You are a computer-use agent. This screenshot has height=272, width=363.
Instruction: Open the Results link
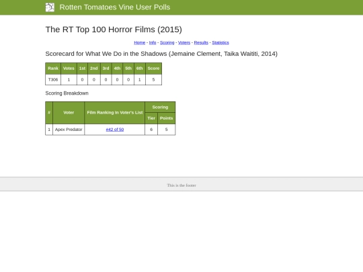coord(201,42)
